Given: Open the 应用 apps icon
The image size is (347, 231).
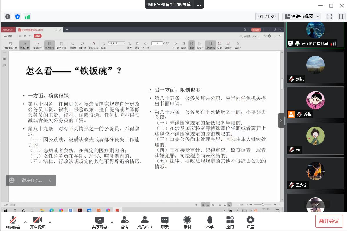Looking at the screenshot, I should pos(230,222).
